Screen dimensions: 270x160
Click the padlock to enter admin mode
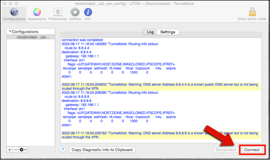coord(252,14)
